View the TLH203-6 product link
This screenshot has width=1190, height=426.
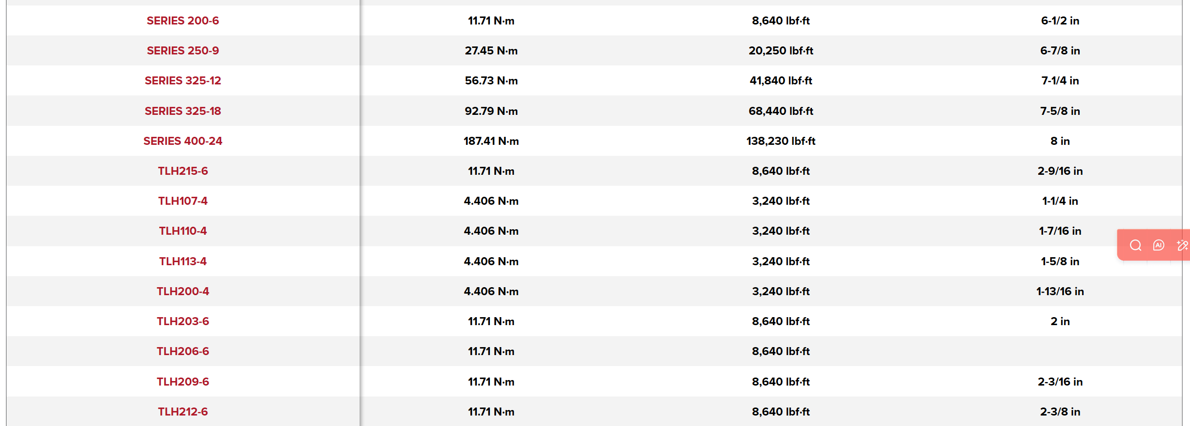[183, 321]
